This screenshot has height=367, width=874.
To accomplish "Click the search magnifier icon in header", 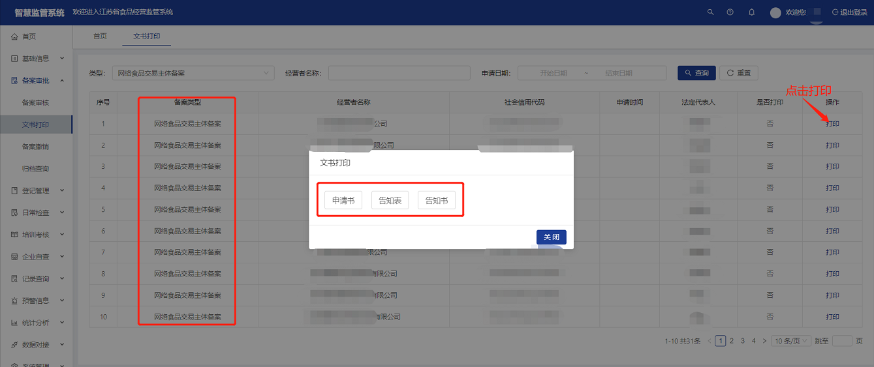I will (x=710, y=12).
